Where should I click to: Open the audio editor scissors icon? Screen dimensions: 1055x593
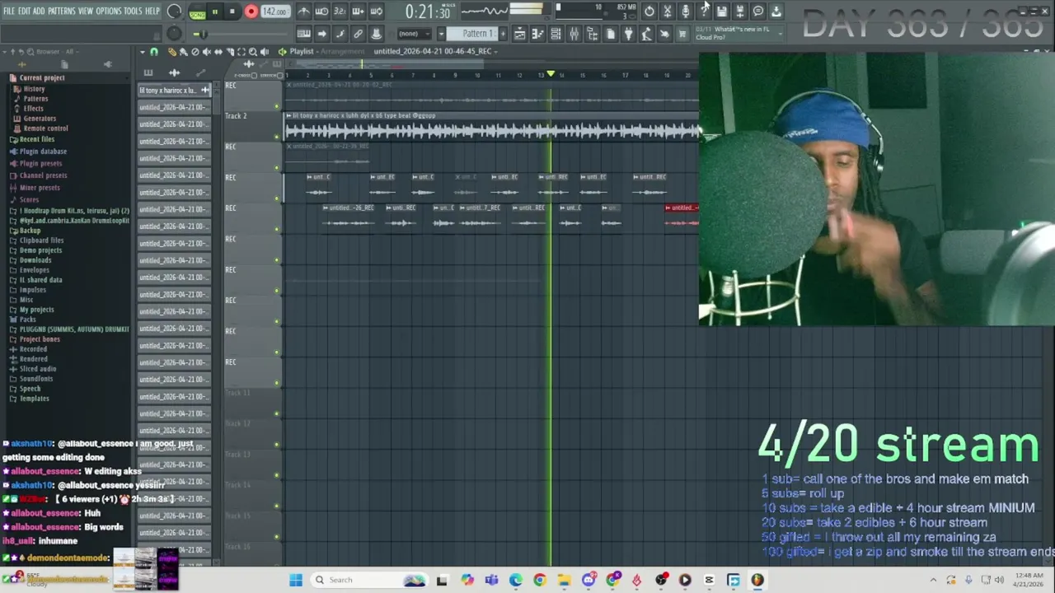point(668,12)
